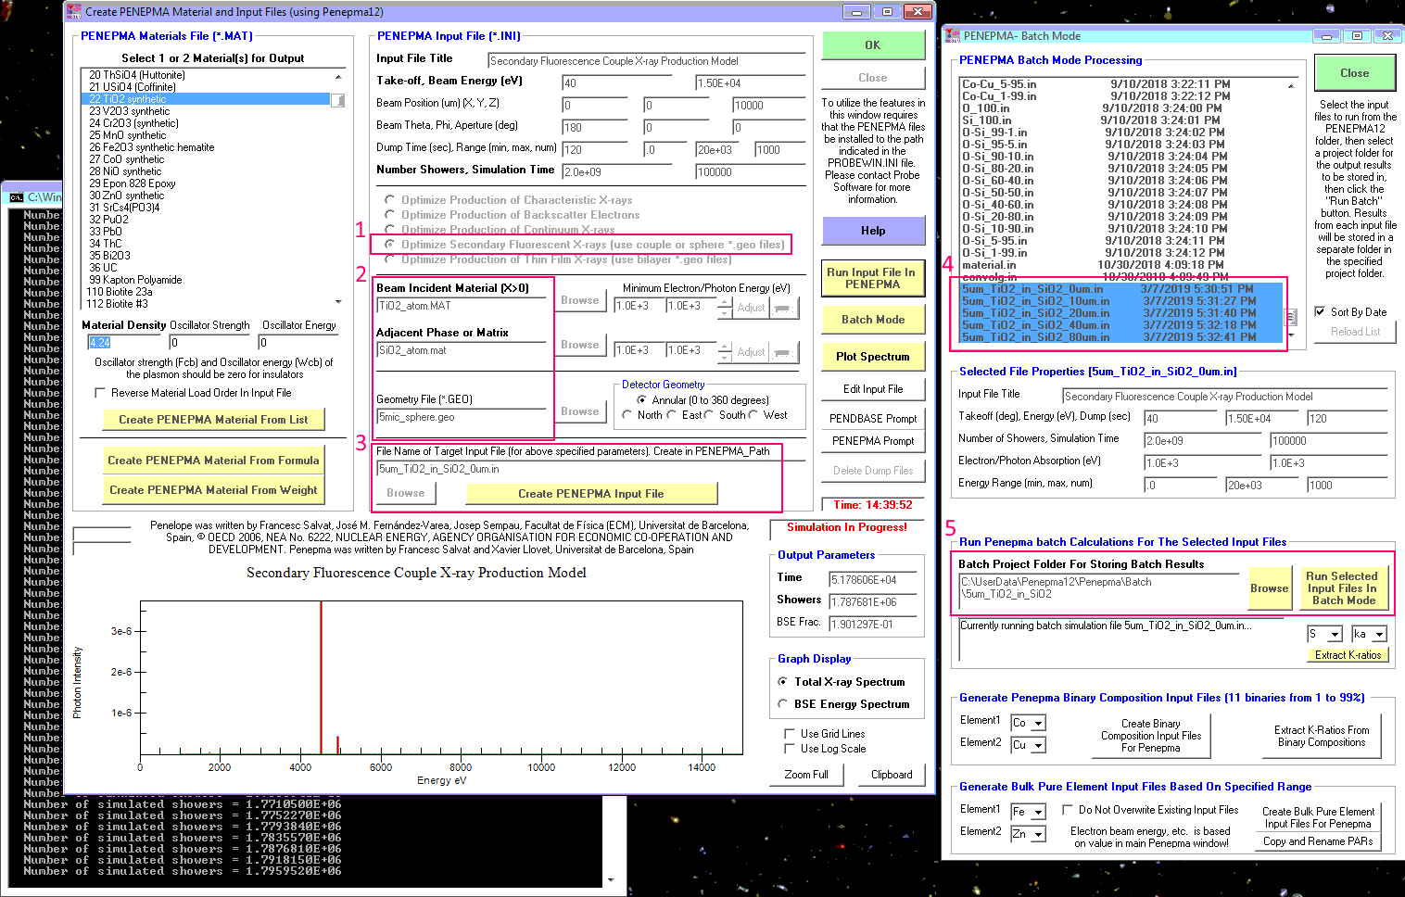Image resolution: width=1405 pixels, height=897 pixels.
Task: Select the BSE Energy Spectrum radio button
Action: point(783,704)
